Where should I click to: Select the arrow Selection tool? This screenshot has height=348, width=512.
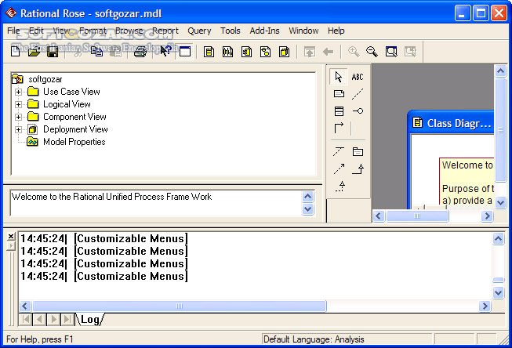(x=339, y=77)
